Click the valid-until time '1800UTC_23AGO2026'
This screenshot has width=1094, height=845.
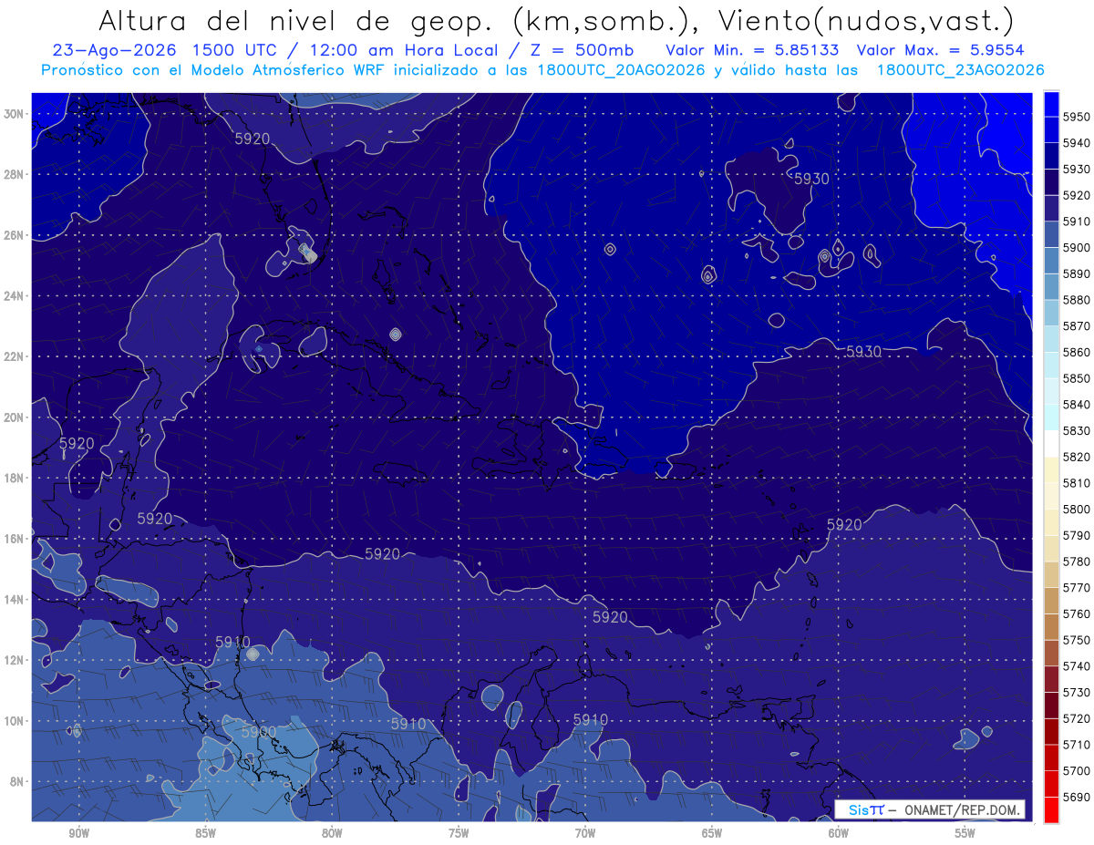coord(960,70)
